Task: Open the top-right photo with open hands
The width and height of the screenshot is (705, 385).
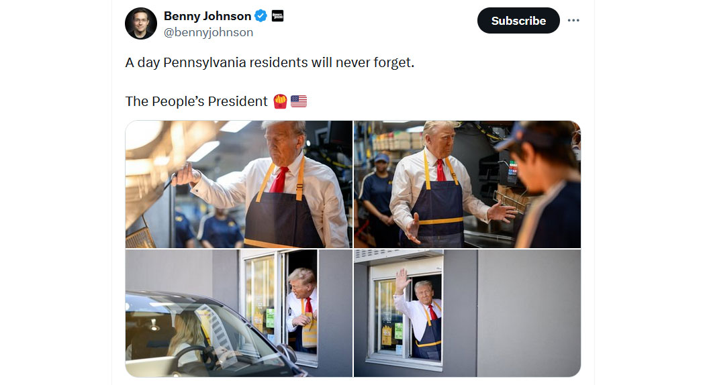Action: tap(467, 184)
